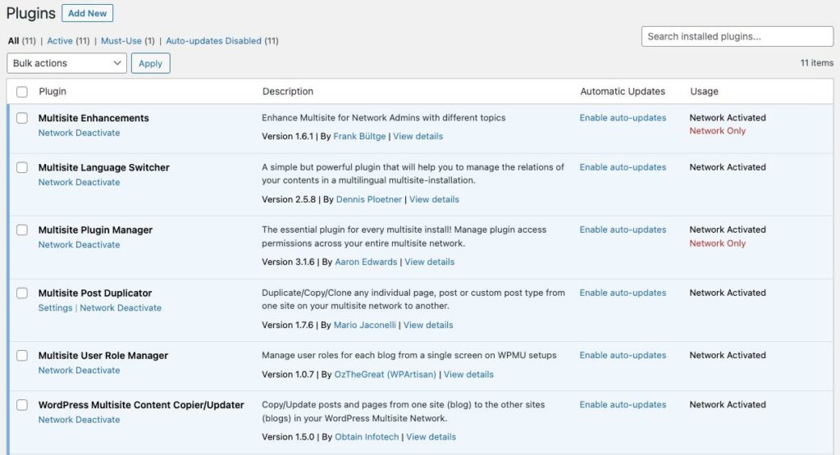Check WordPress Multisite Content Copier/Updater box

click(22, 405)
